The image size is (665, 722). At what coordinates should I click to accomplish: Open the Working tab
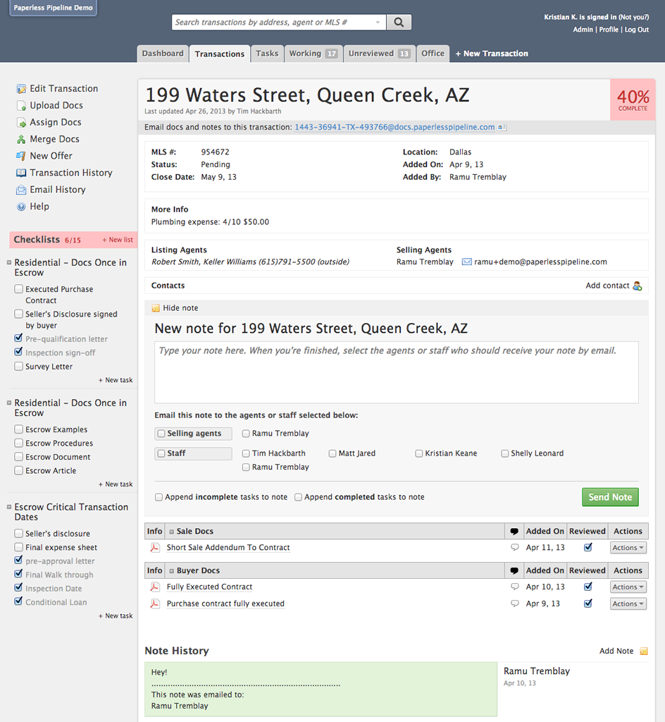[x=313, y=54]
